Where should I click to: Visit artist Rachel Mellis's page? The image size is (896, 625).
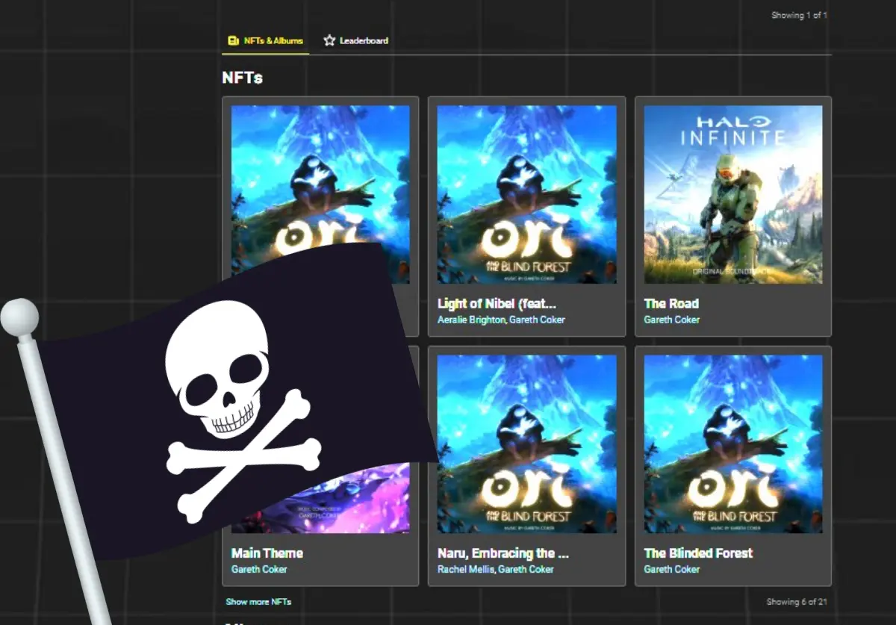tap(467, 569)
